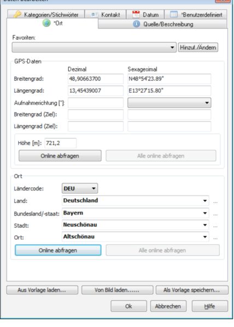Click the Hinzuf./Ändern button
The width and height of the screenshot is (234, 327).
click(198, 47)
